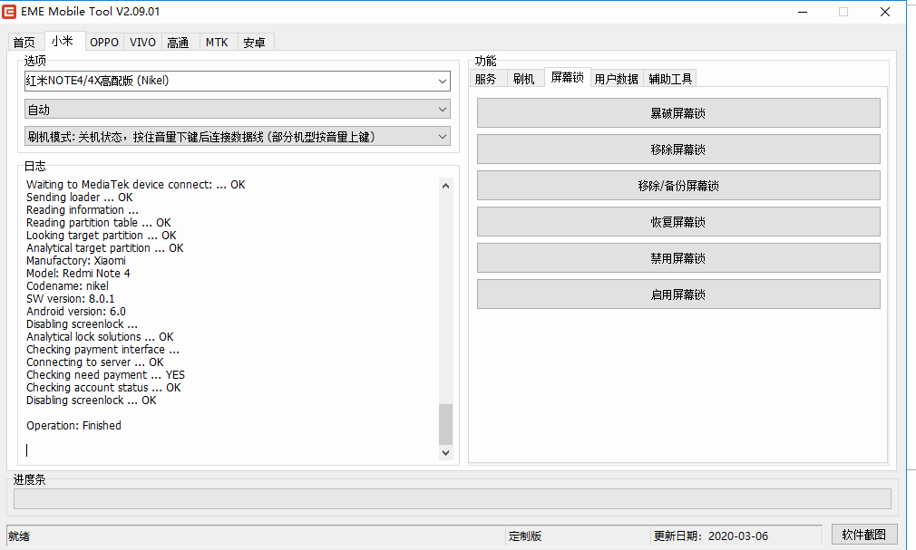
Task: Open the 服务 function tab
Action: tap(486, 79)
